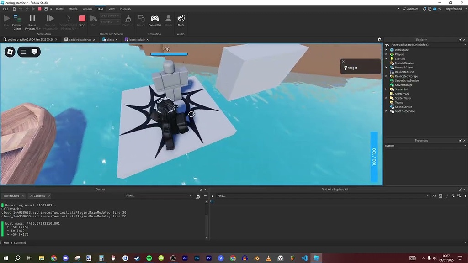Open Discord from the taskbar
Viewport: 468px width, 263px height.
66,258
